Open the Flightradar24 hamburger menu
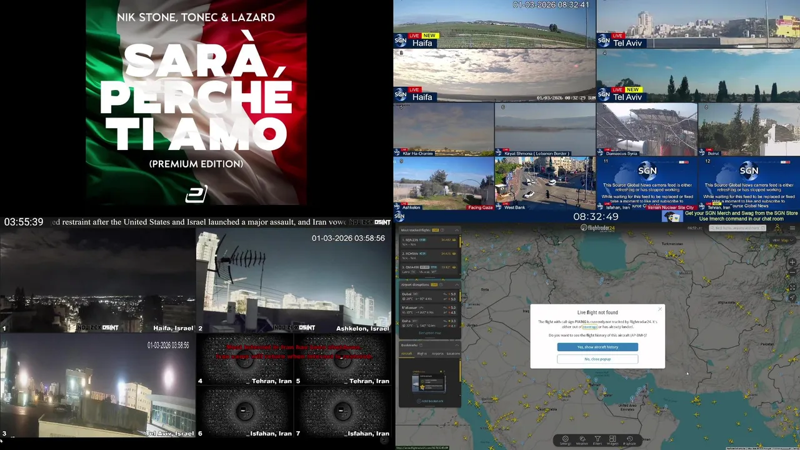 coord(792,228)
